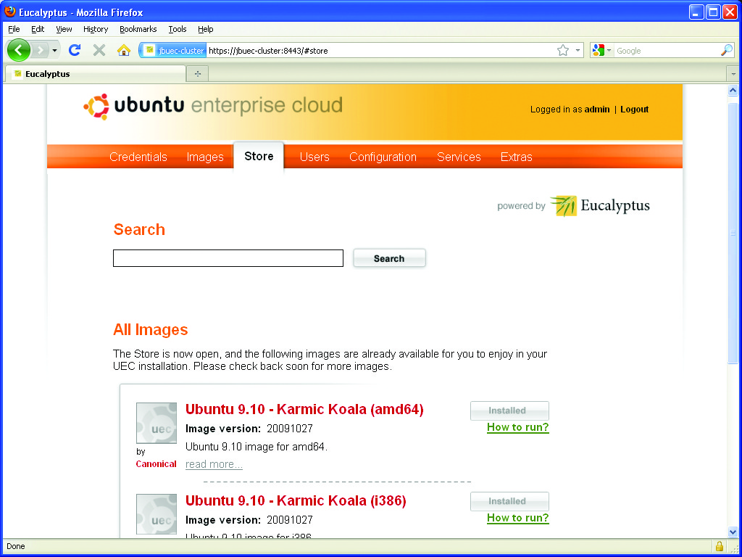Open the back/forward history dropdown arrow
The width and height of the screenshot is (742, 557).
point(54,50)
